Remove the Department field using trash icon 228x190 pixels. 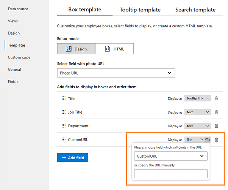coord(217,126)
